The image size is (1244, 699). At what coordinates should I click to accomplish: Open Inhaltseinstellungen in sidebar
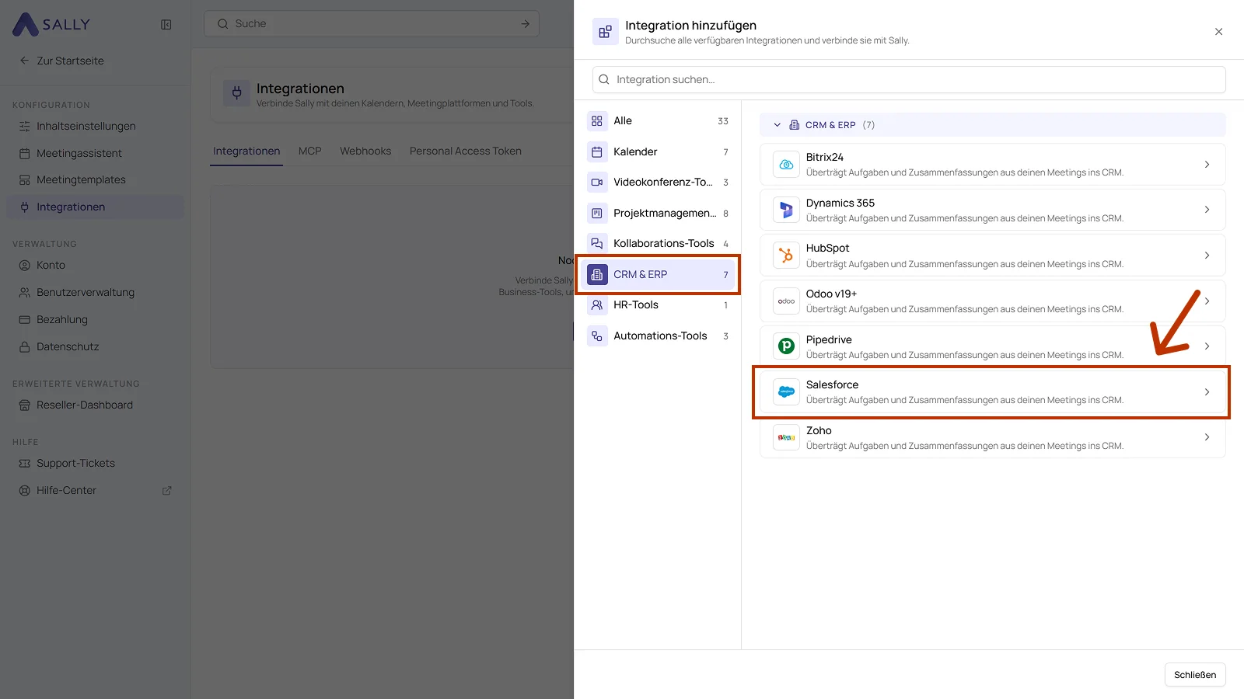pos(95,127)
